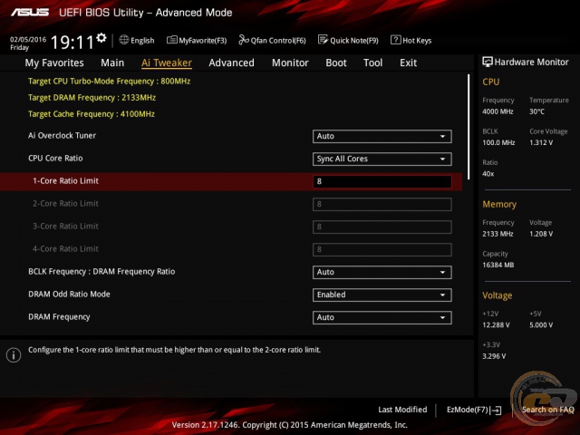Image resolution: width=580 pixels, height=435 pixels.
Task: Click the 2-Core Ratio Limit field
Action: [x=382, y=204]
